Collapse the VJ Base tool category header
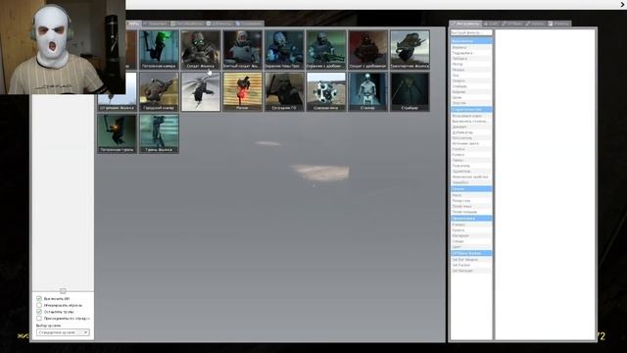The image size is (627, 353). click(471, 253)
